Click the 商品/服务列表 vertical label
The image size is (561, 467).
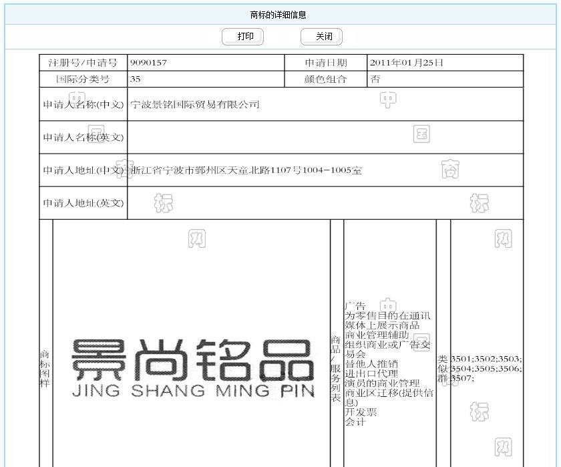coord(335,369)
